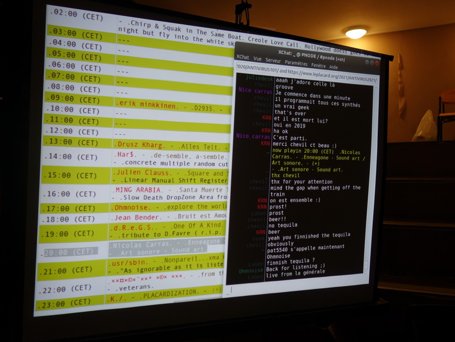This screenshot has height=342, width=455.
Task: Open the Aide menu
Action: pos(334,67)
